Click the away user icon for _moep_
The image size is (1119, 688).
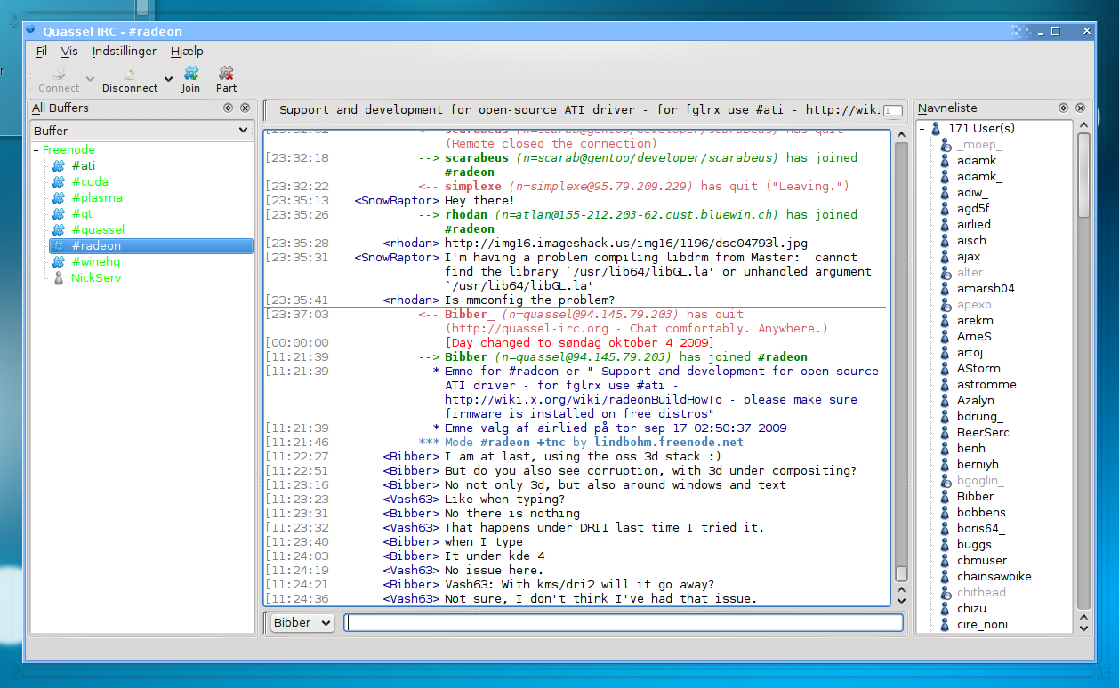coord(945,145)
